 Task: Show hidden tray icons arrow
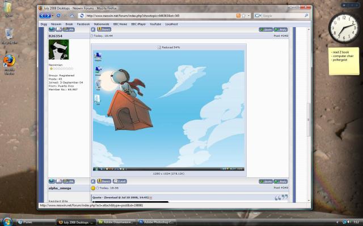[337, 222]
